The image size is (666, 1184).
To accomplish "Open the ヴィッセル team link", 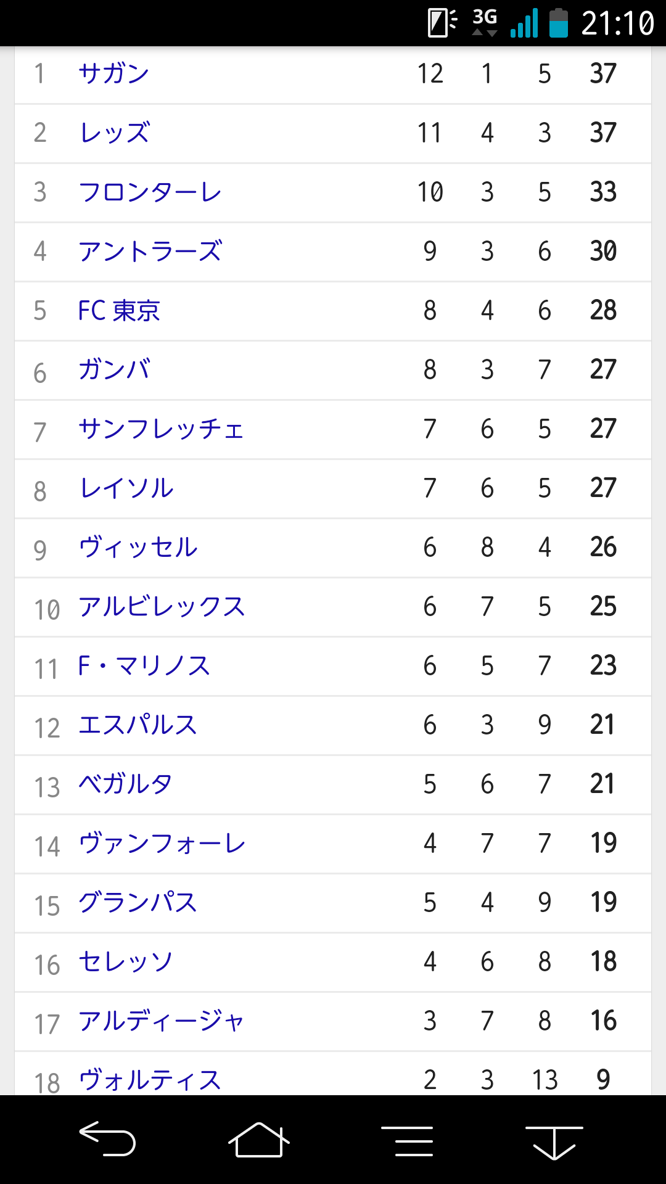I will tap(138, 548).
